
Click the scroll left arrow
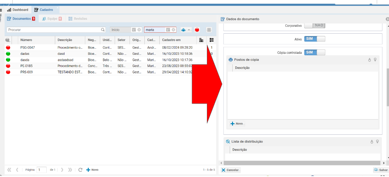pos(221,163)
